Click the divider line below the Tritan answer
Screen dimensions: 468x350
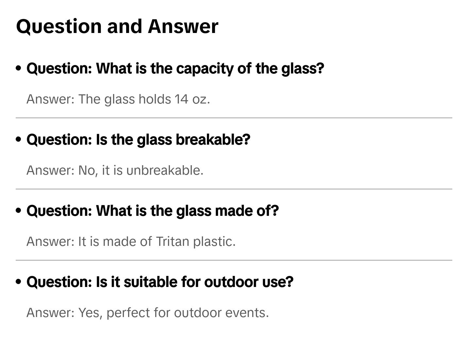[x=234, y=260]
